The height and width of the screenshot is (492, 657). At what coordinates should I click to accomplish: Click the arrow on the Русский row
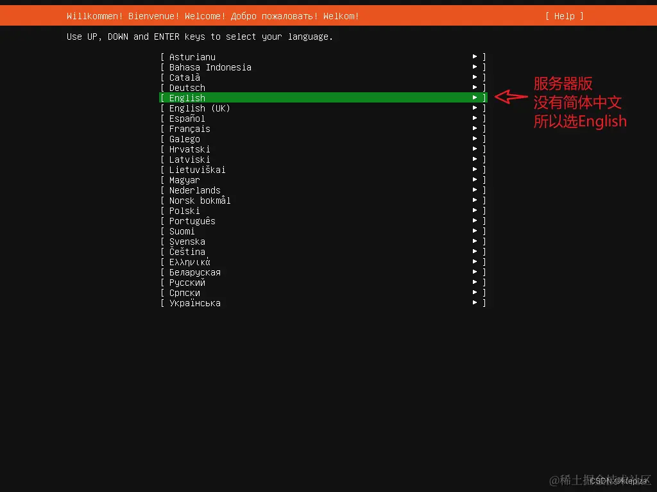475,282
